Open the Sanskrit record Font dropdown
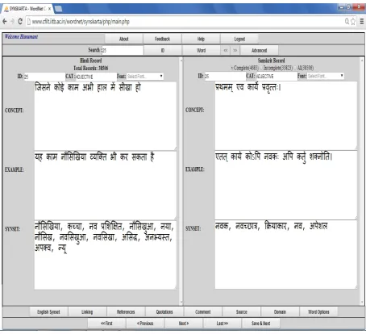Image resolution: width=366 pixels, height=334 pixels. (326, 76)
